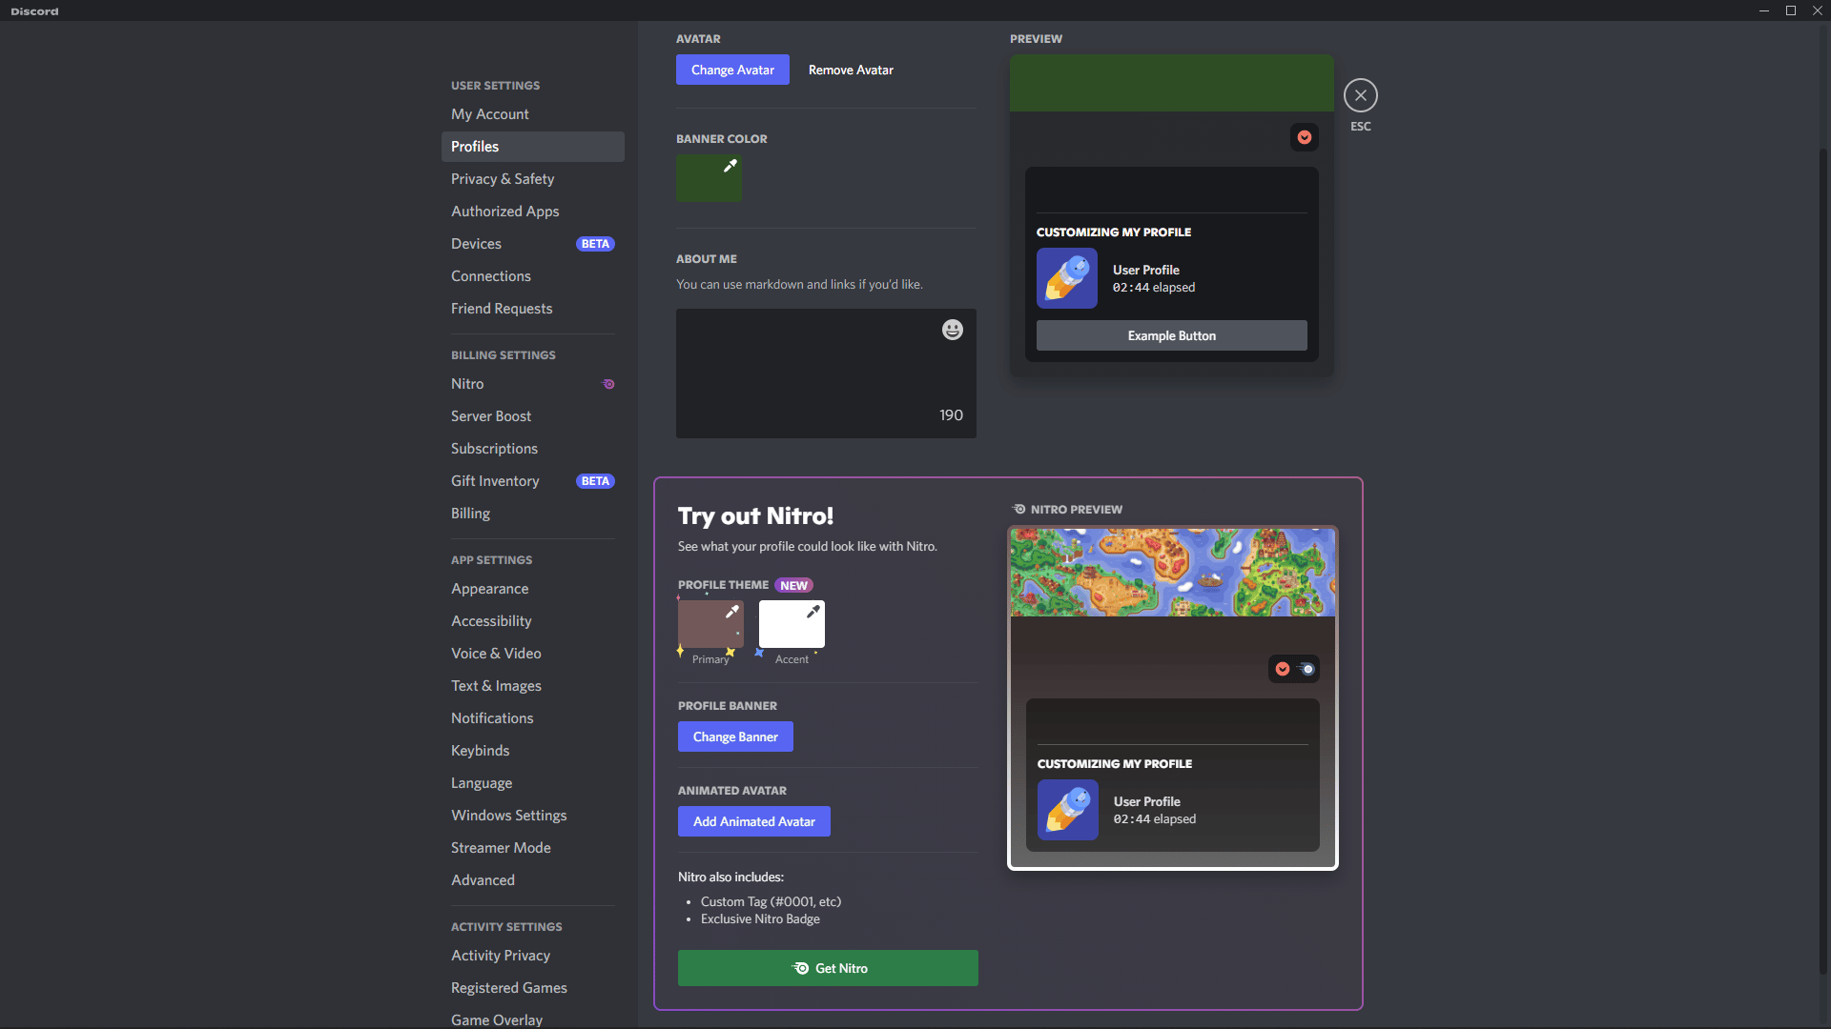
Task: Open Authorized Apps settings
Action: 532,212
